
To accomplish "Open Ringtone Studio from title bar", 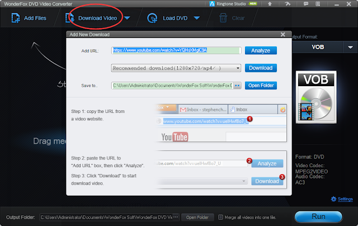I will 233,4.
